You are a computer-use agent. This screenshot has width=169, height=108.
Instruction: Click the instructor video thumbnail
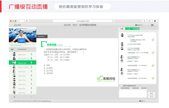pyautogui.click(x=23, y=36)
